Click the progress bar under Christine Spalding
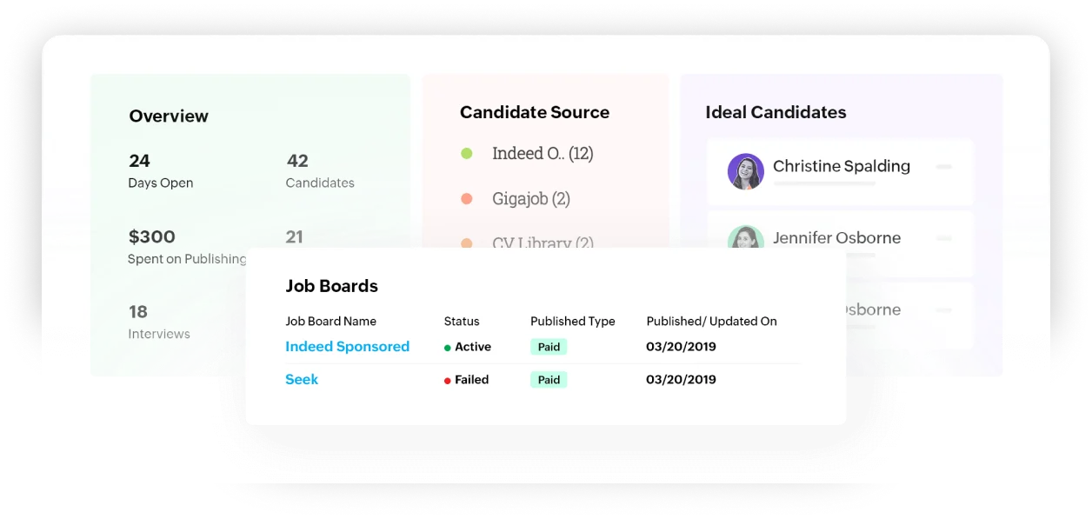 pos(822,184)
